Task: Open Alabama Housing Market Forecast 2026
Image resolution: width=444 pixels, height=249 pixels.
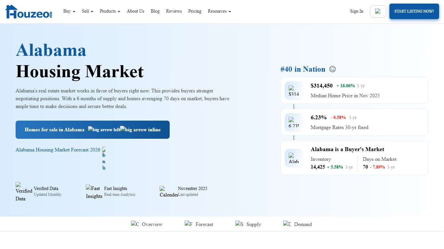Action: [x=58, y=150]
